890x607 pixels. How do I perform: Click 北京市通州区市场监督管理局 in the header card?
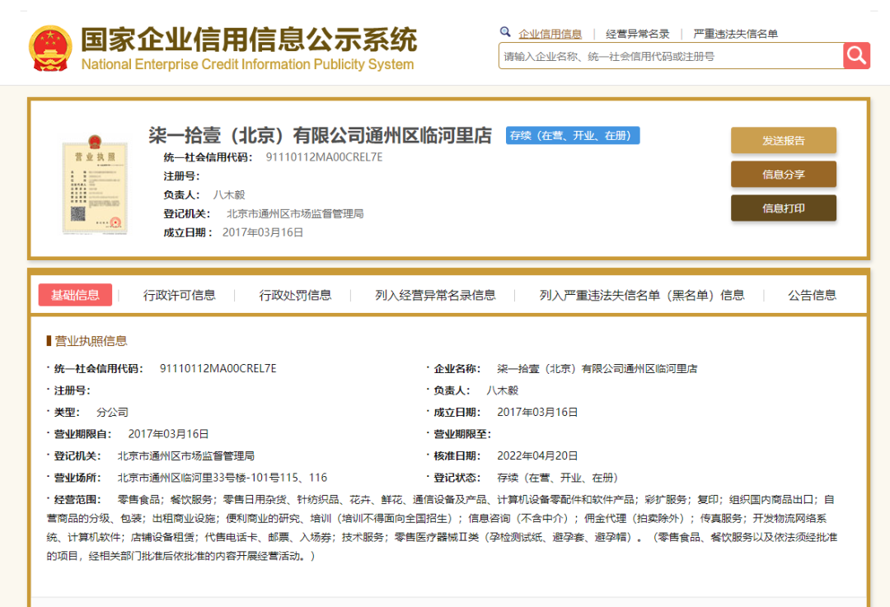point(295,214)
